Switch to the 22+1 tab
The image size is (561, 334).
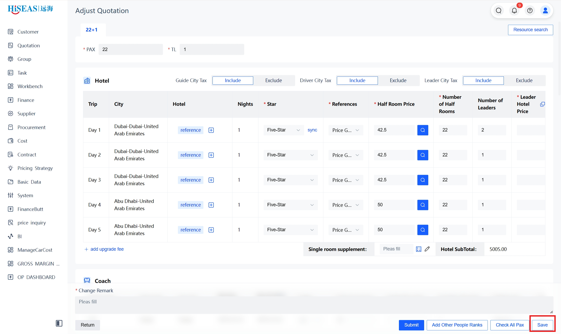(x=92, y=30)
